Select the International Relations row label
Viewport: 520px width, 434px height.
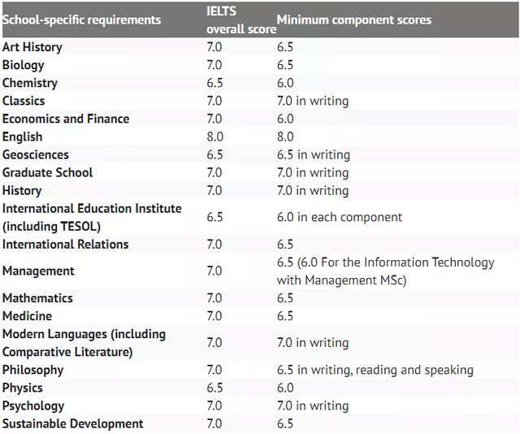[65, 245]
